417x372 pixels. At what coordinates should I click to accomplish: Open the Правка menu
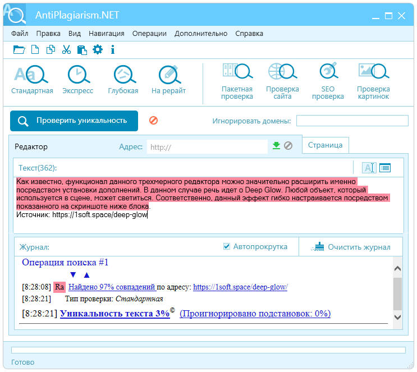click(x=48, y=34)
